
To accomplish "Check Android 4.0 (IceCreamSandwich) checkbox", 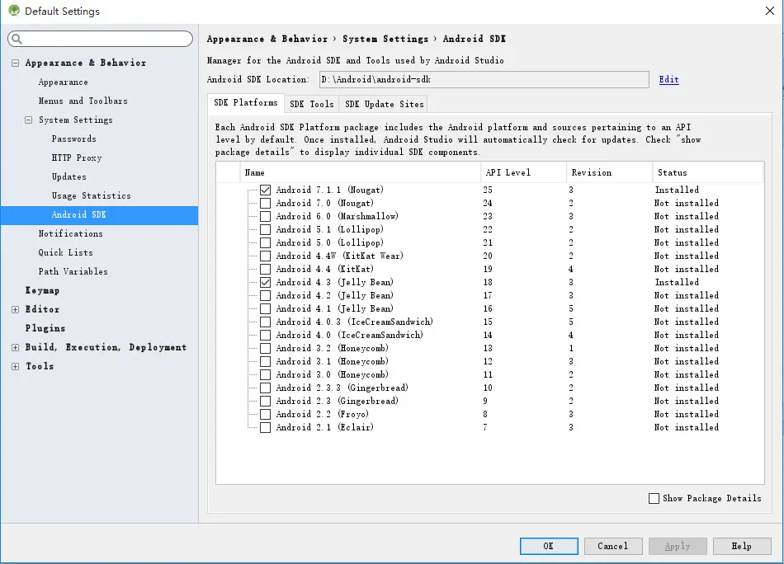I will tap(266, 336).
